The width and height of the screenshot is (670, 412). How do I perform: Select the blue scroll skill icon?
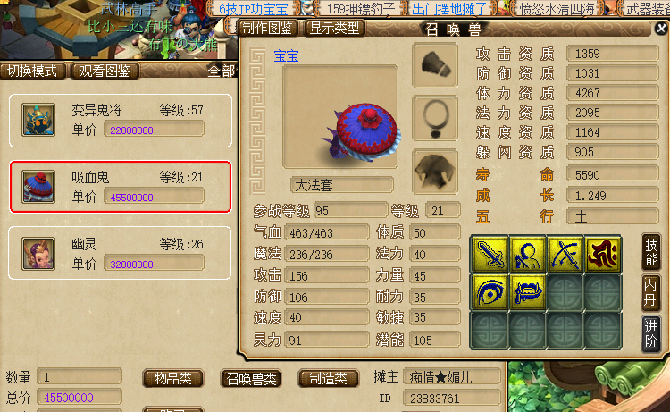coord(527,292)
